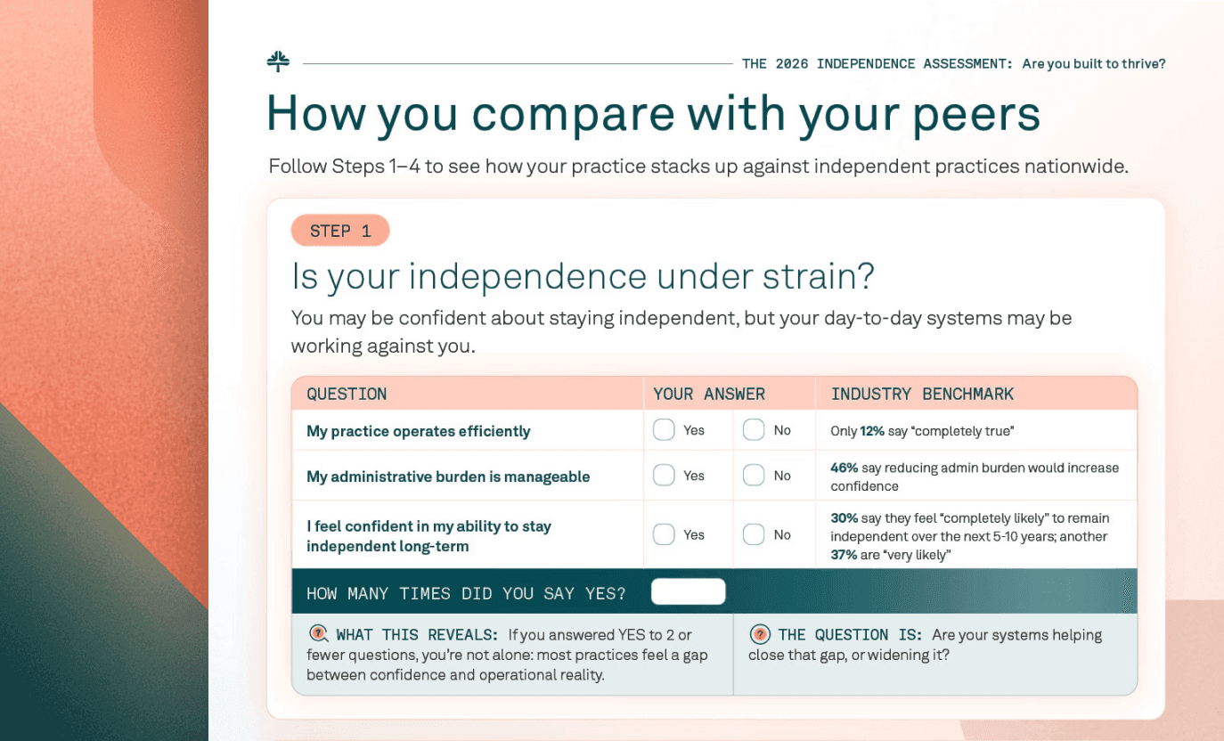Click the 'How you compare with your peers' heading

pos(653,114)
